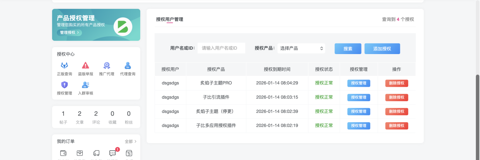Click the green logo in banner
The width and height of the screenshot is (480, 160).
tap(123, 26)
